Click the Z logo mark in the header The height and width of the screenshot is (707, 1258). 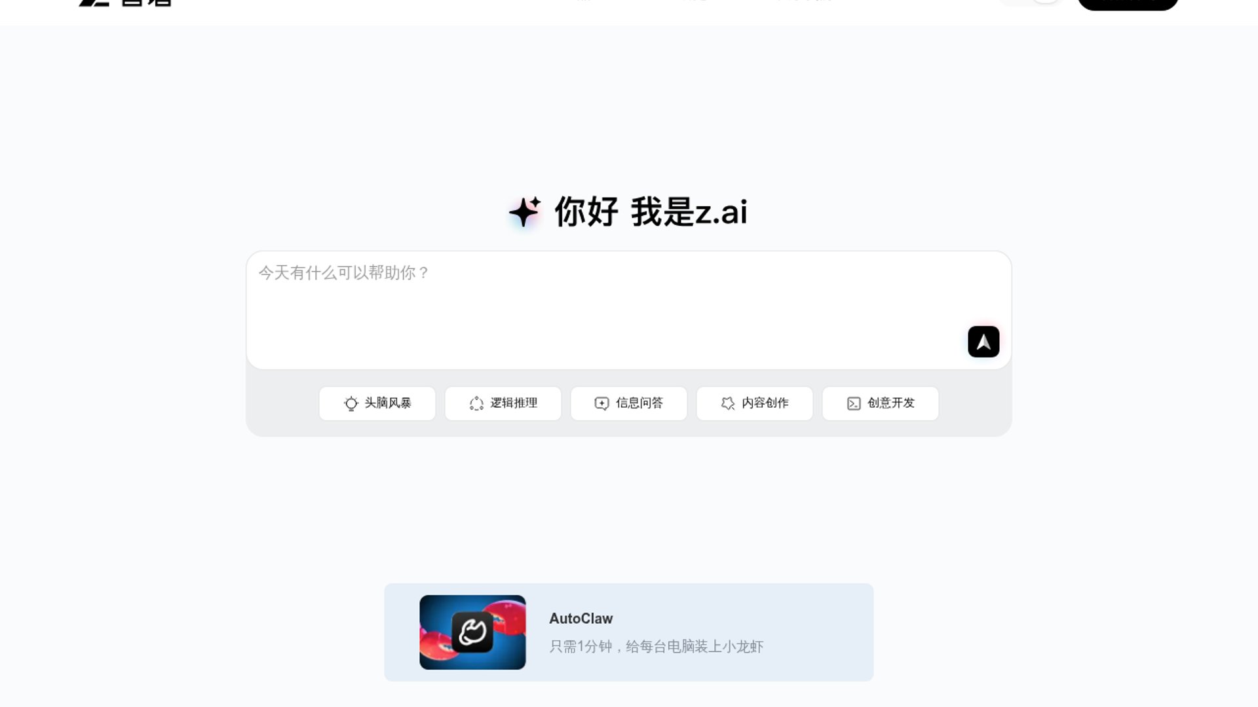coord(94,3)
